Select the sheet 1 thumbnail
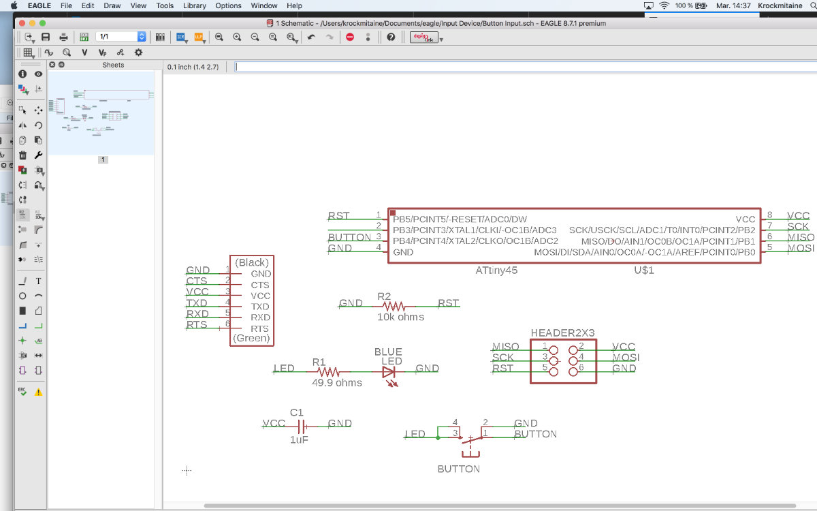The width and height of the screenshot is (817, 511). (x=101, y=112)
